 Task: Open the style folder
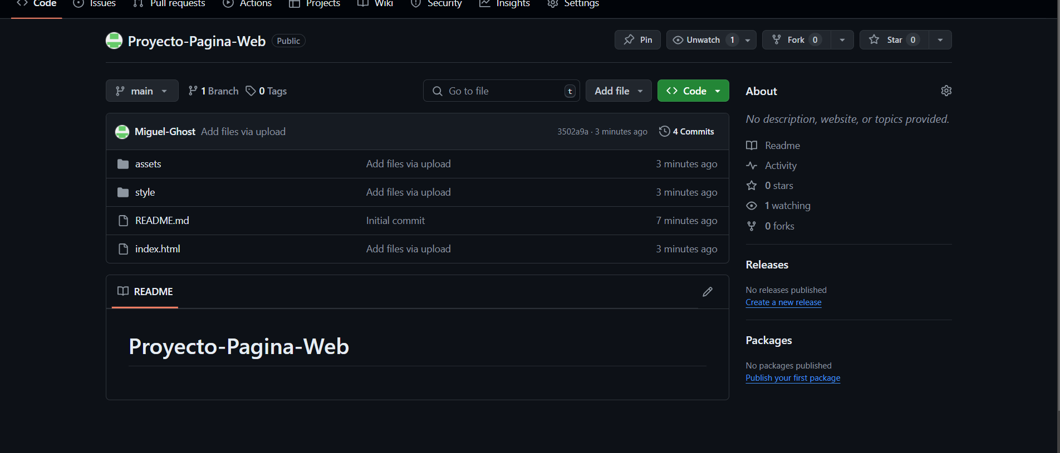pos(145,192)
